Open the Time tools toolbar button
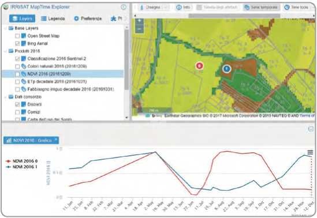 pos(296,7)
